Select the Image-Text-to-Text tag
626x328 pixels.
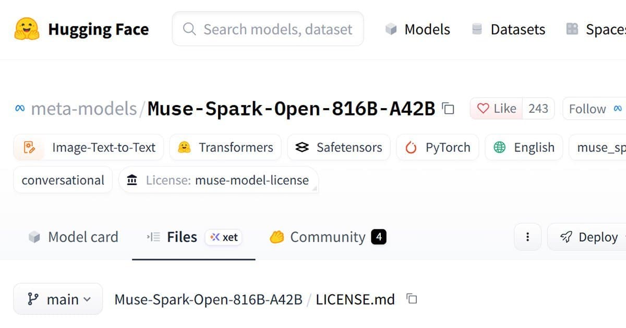pos(88,147)
